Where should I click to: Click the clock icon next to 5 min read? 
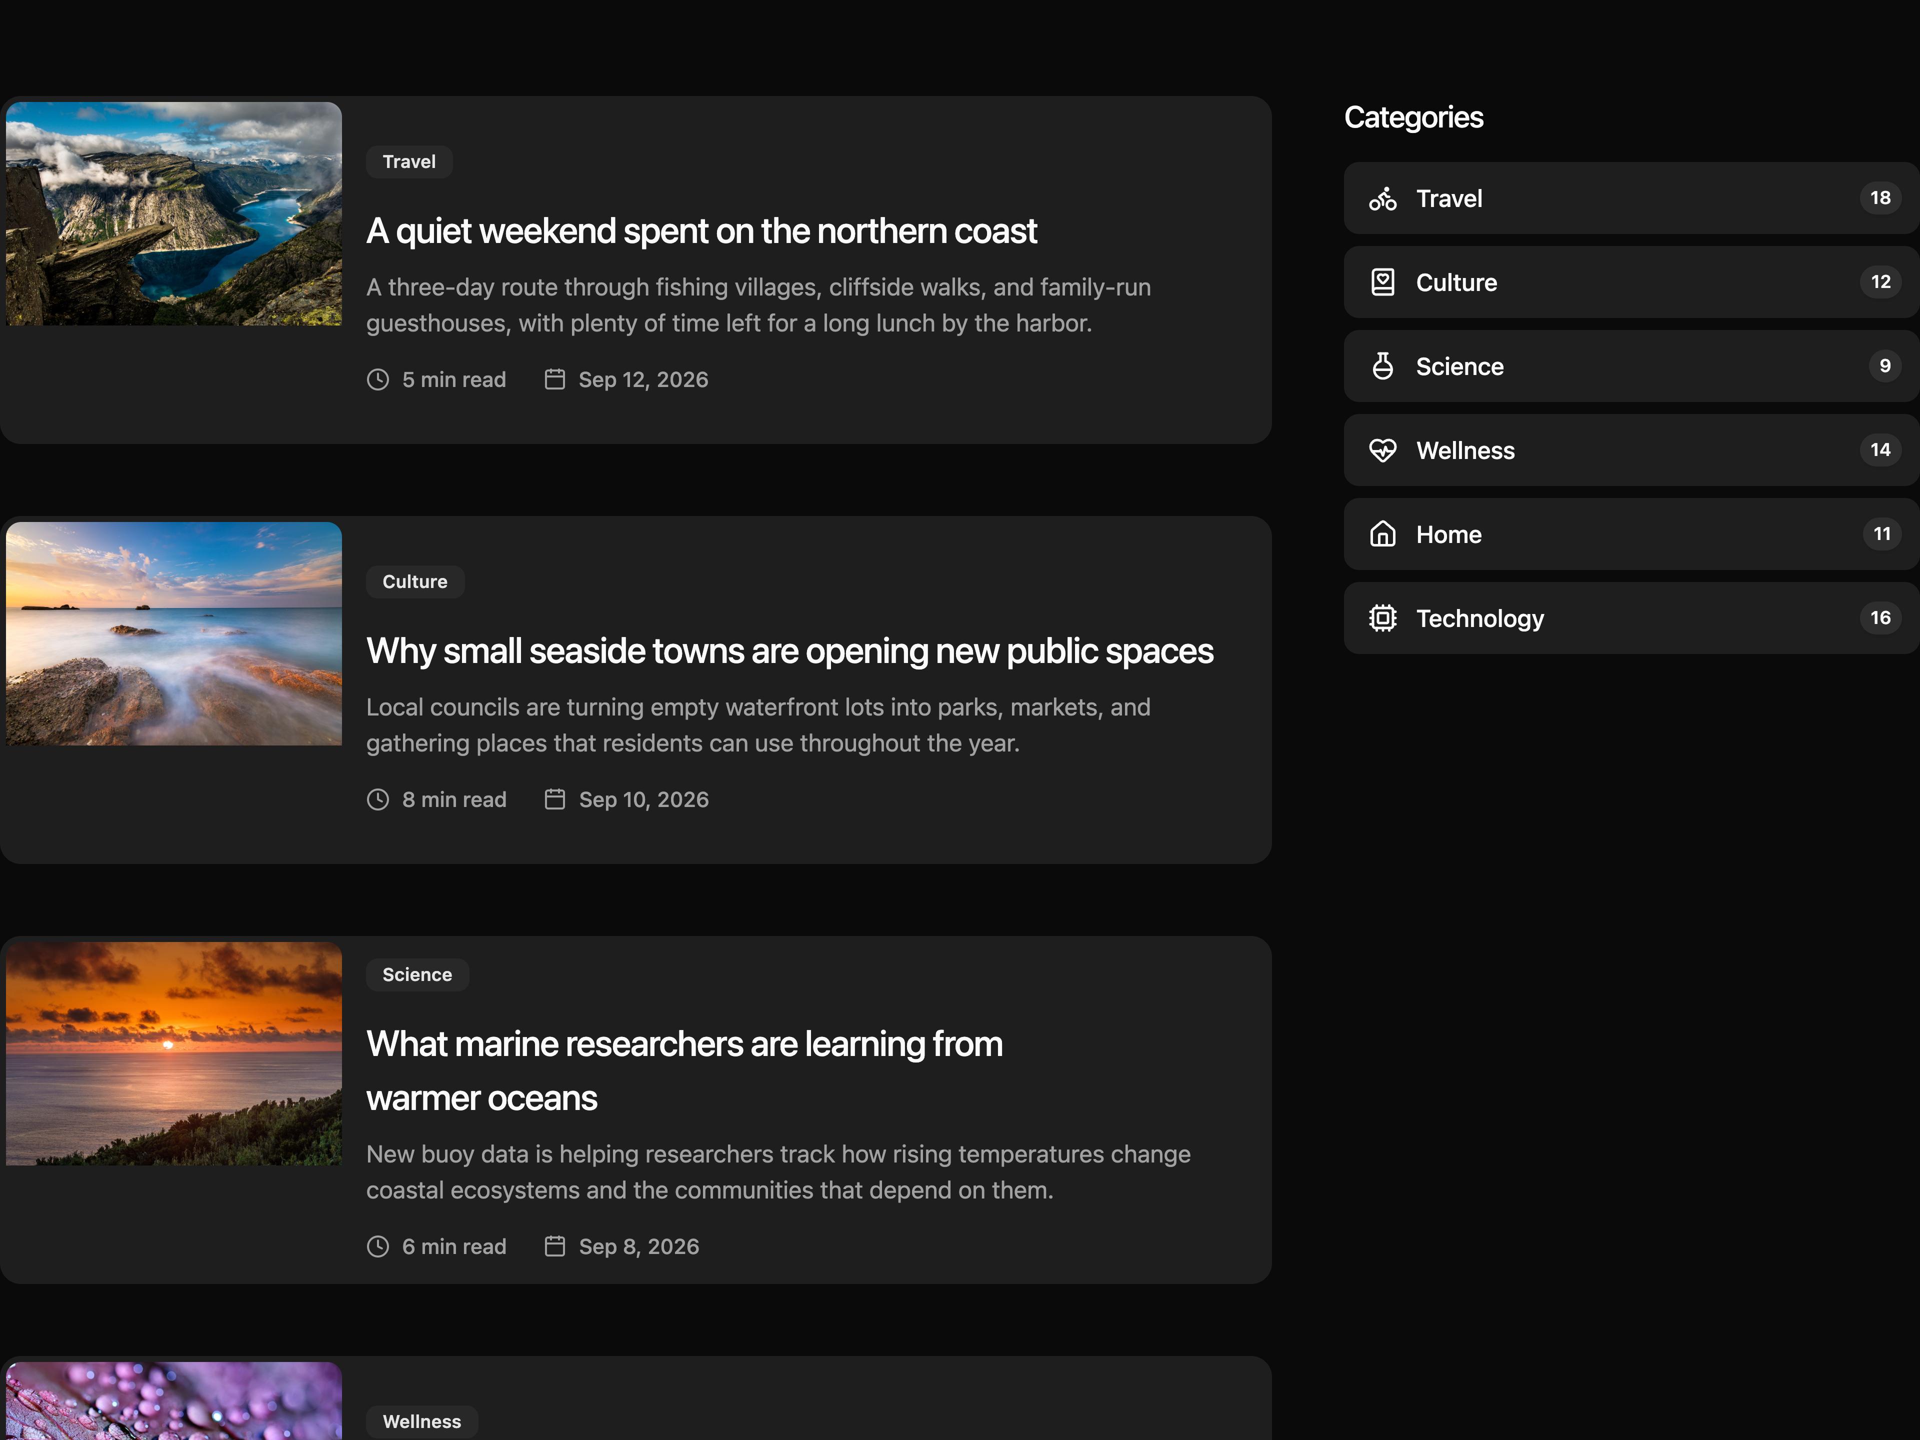pyautogui.click(x=377, y=379)
